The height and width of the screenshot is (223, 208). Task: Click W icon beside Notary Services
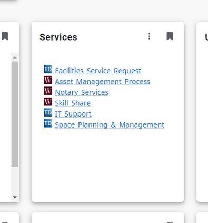coord(48,91)
